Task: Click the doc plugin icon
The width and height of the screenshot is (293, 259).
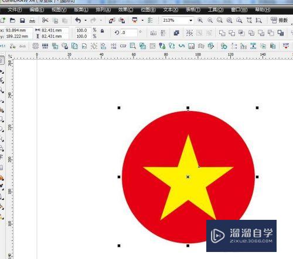Action: pyautogui.click(x=22, y=46)
